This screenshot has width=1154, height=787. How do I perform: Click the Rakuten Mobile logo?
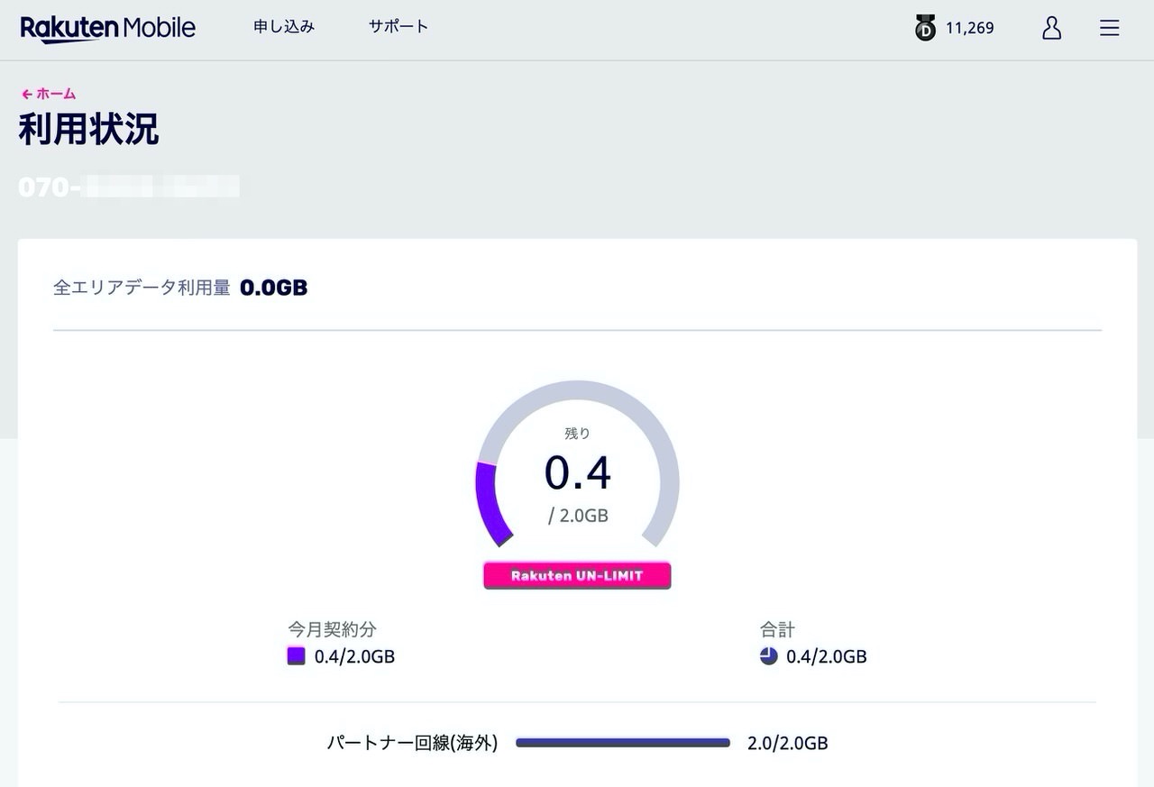108,28
